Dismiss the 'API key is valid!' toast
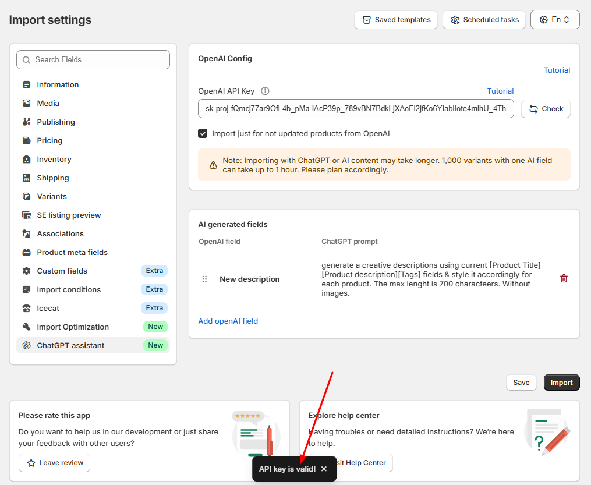This screenshot has width=591, height=485. [324, 469]
